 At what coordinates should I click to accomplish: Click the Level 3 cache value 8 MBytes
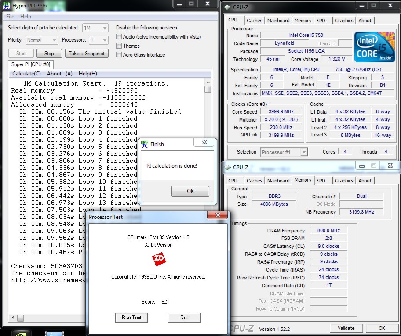pyautogui.click(x=350, y=135)
